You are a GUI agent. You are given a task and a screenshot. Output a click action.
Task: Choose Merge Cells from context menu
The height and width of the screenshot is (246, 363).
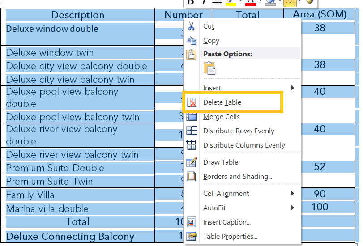coord(221,117)
